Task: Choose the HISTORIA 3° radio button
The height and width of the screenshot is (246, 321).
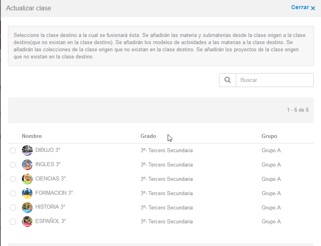Action: pos(13,207)
